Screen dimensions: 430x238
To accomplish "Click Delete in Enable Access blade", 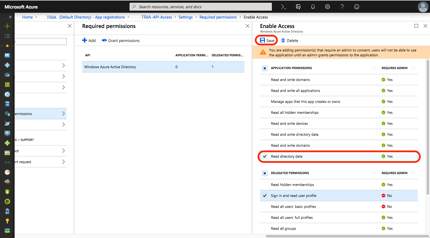I will point(290,40).
